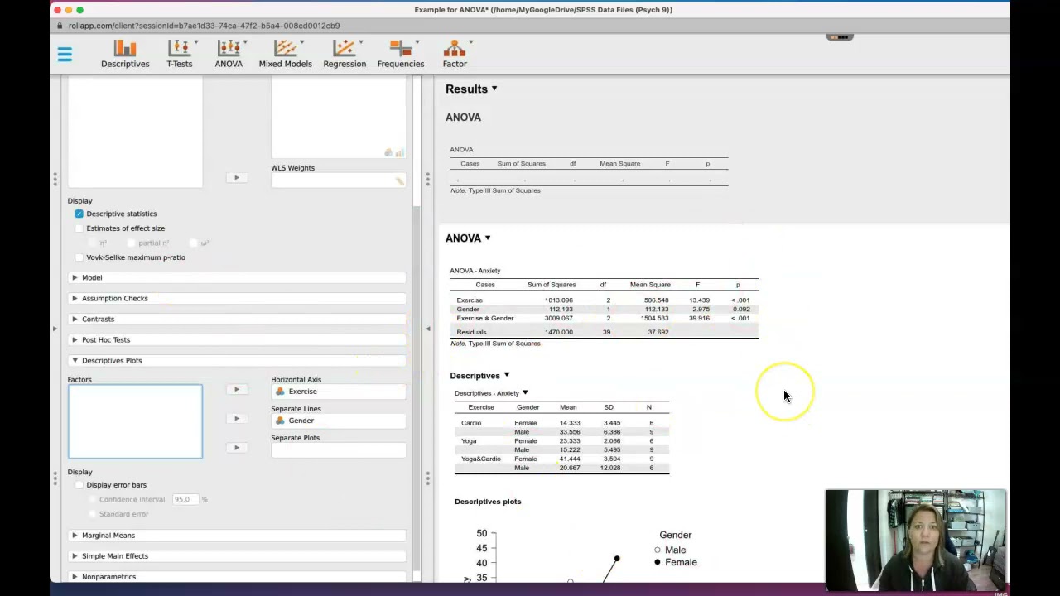Expand the Model section
This screenshot has height=596, width=1060.
click(x=237, y=277)
